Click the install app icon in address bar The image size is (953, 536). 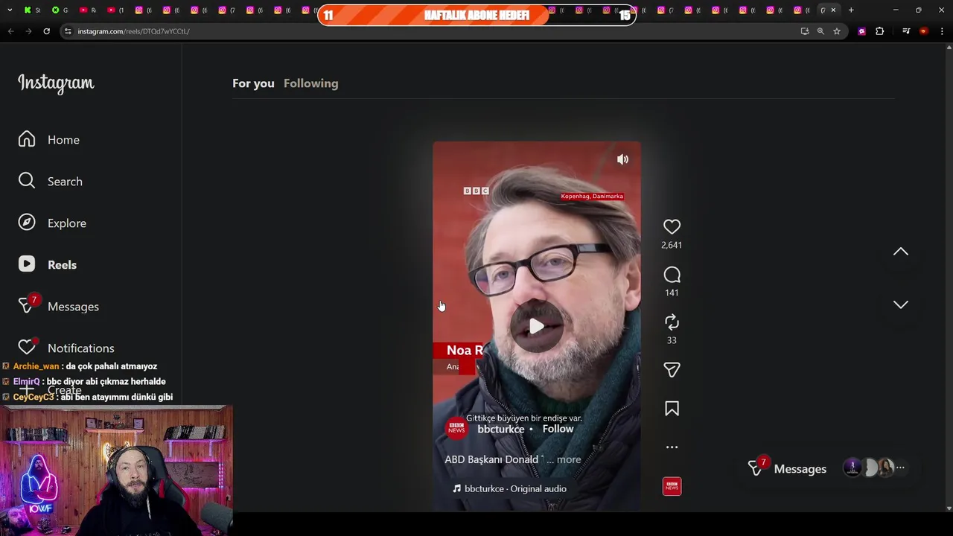[804, 31]
